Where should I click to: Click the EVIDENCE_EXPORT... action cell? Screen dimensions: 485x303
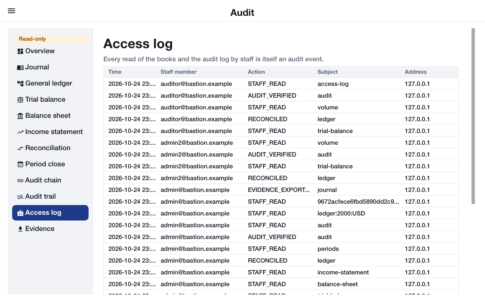point(279,190)
